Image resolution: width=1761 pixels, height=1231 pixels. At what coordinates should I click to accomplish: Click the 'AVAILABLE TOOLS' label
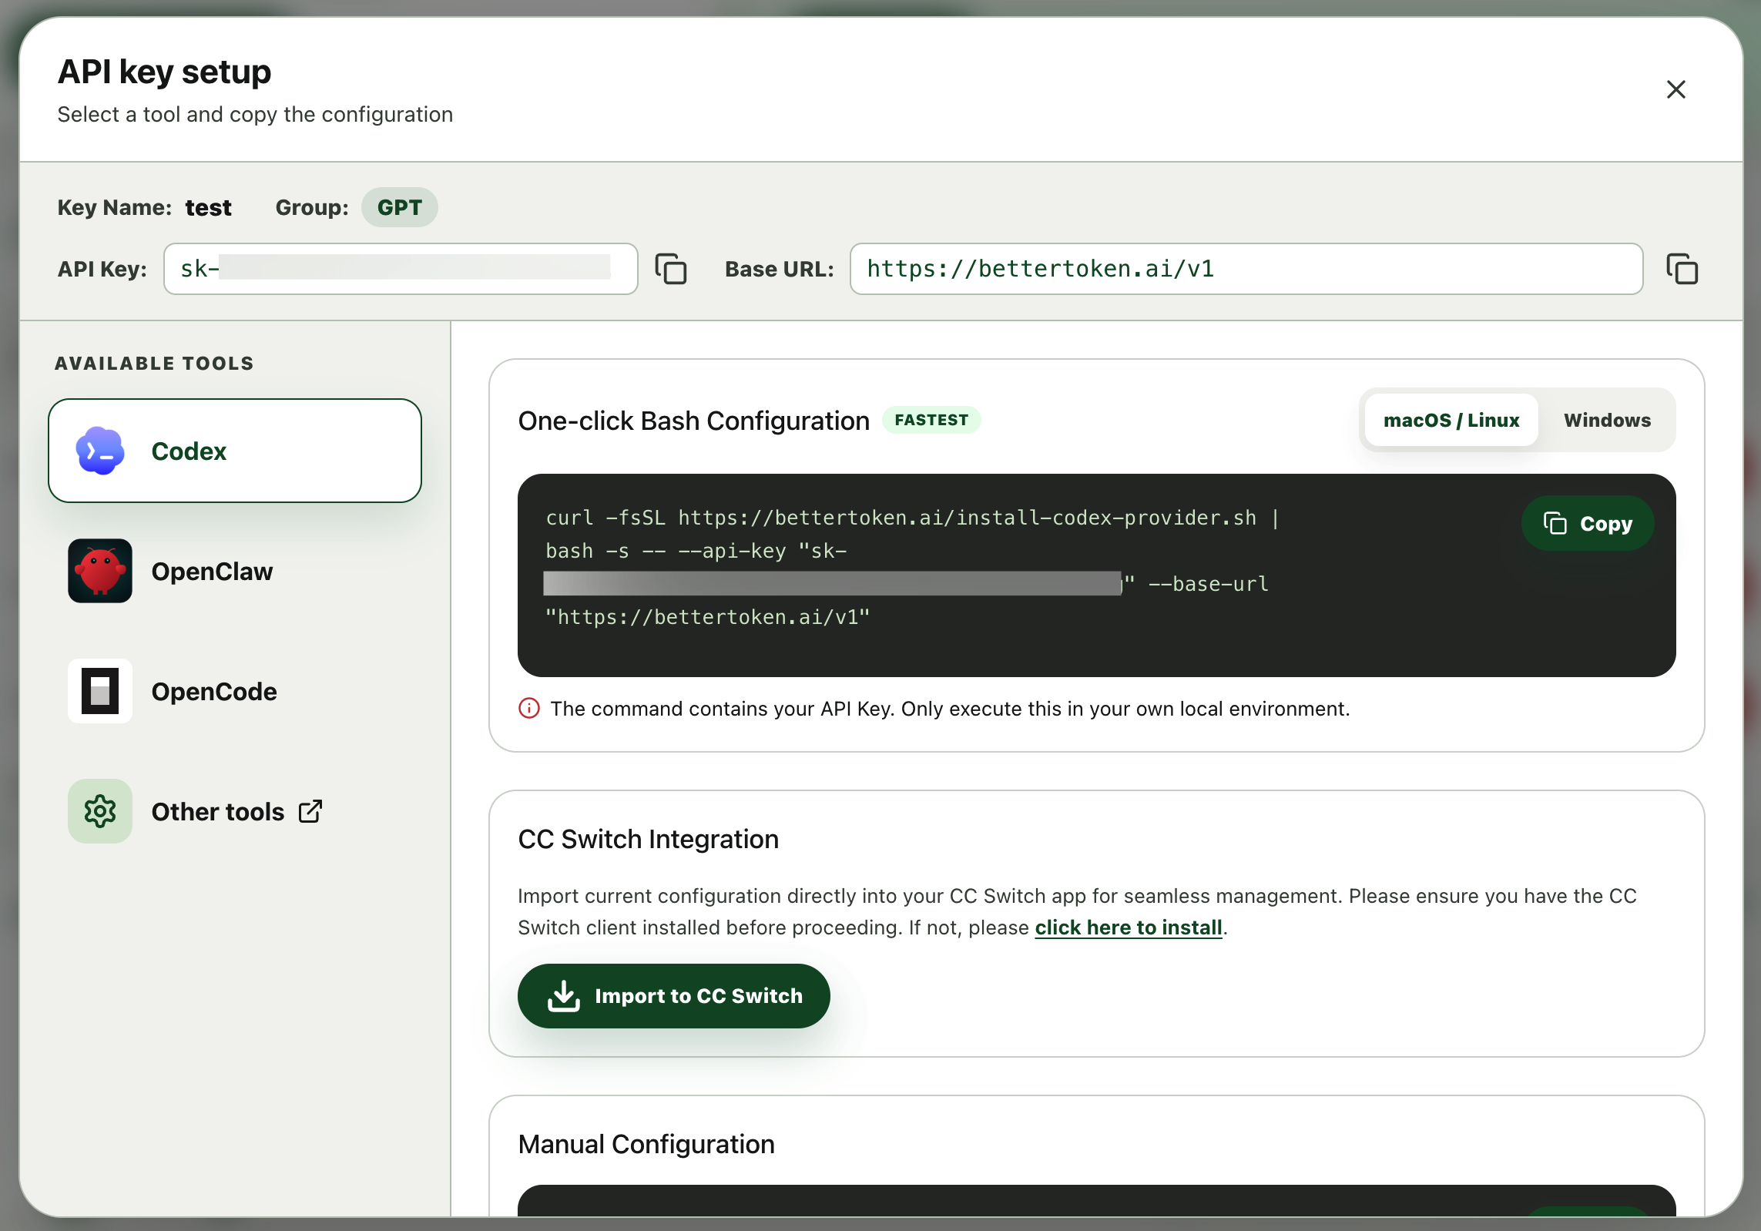(154, 363)
